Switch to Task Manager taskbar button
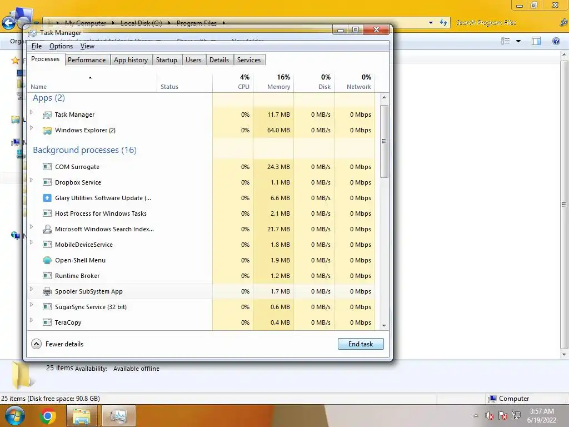Viewport: 569px width, 427px height. point(118,416)
